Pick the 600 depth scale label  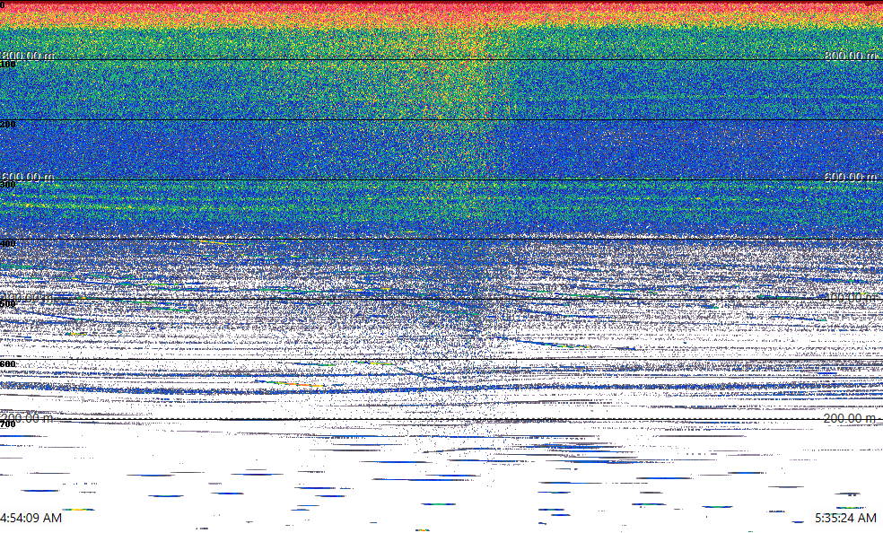tap(8, 364)
